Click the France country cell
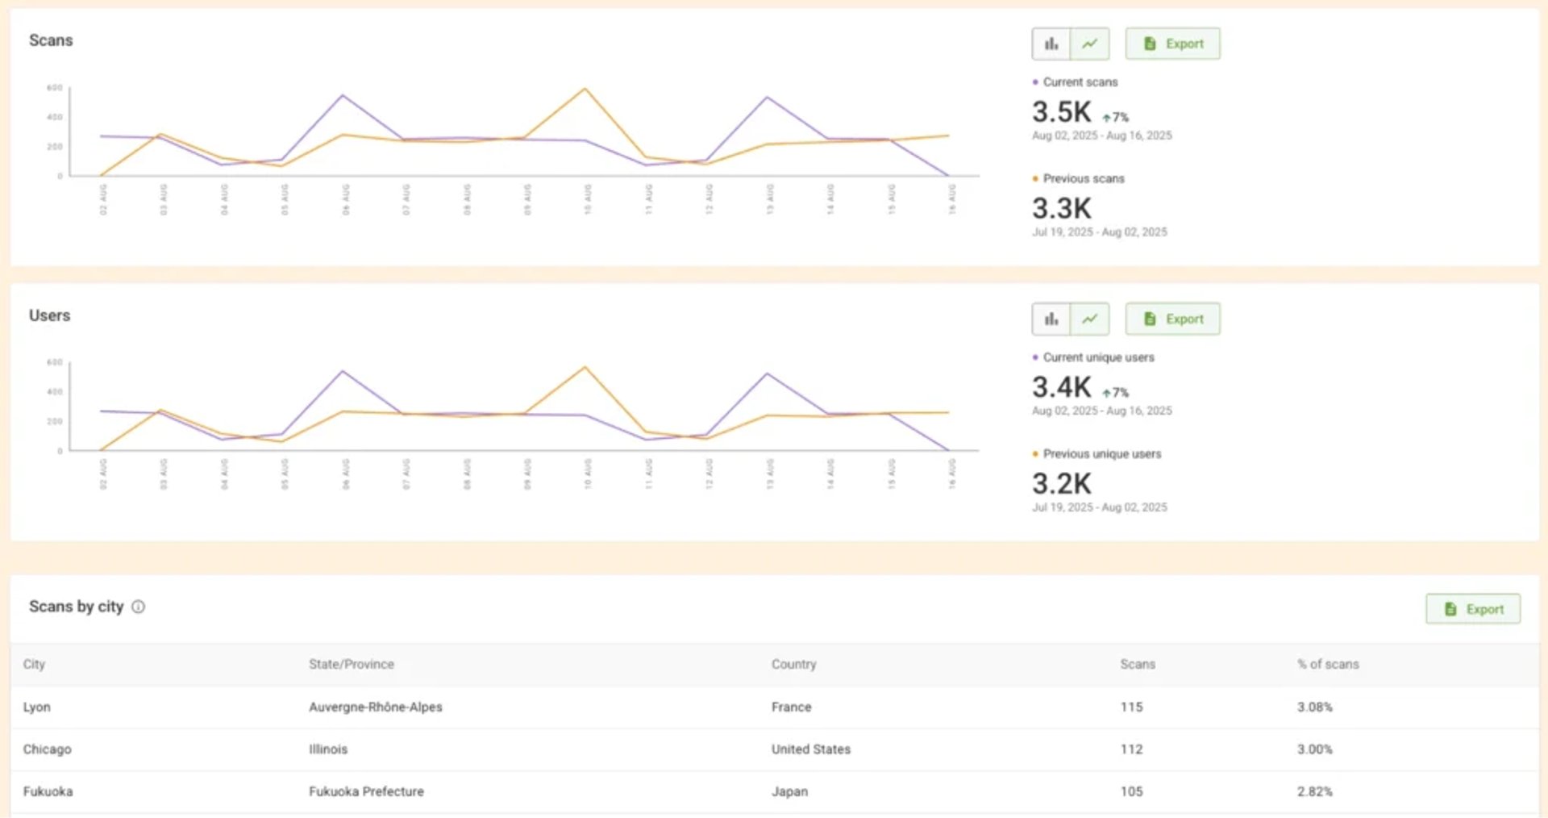Viewport: 1548px width, 818px height. pos(791,707)
